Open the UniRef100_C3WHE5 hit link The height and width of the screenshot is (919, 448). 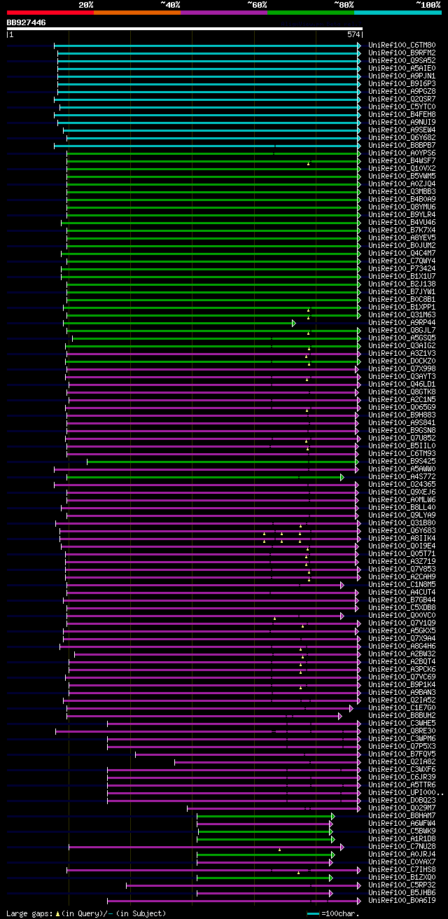(x=402, y=724)
